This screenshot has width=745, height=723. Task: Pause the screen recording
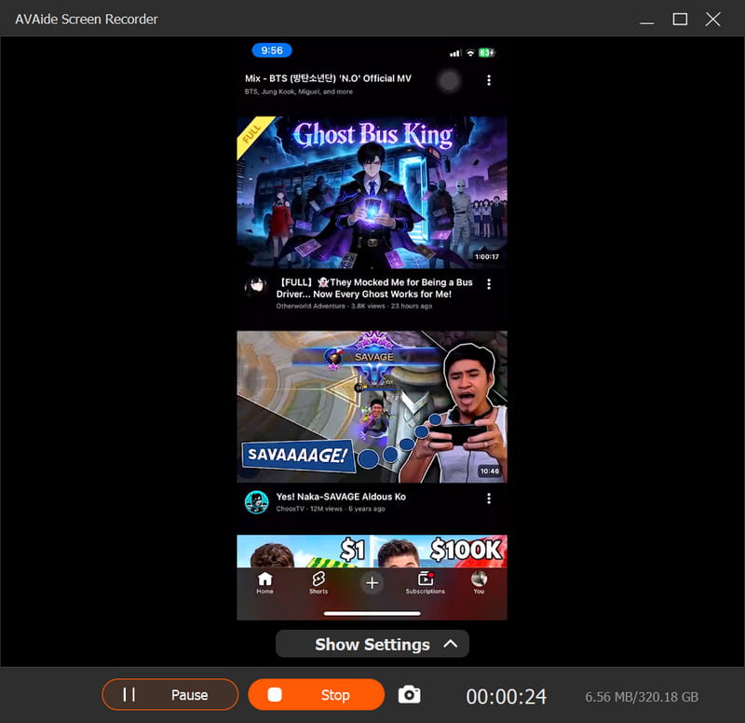point(170,694)
